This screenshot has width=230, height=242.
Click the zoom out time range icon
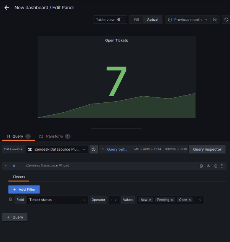pos(215,20)
